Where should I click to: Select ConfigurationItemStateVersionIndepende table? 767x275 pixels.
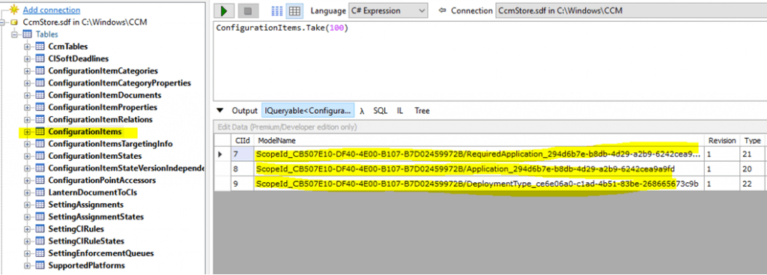coord(126,169)
